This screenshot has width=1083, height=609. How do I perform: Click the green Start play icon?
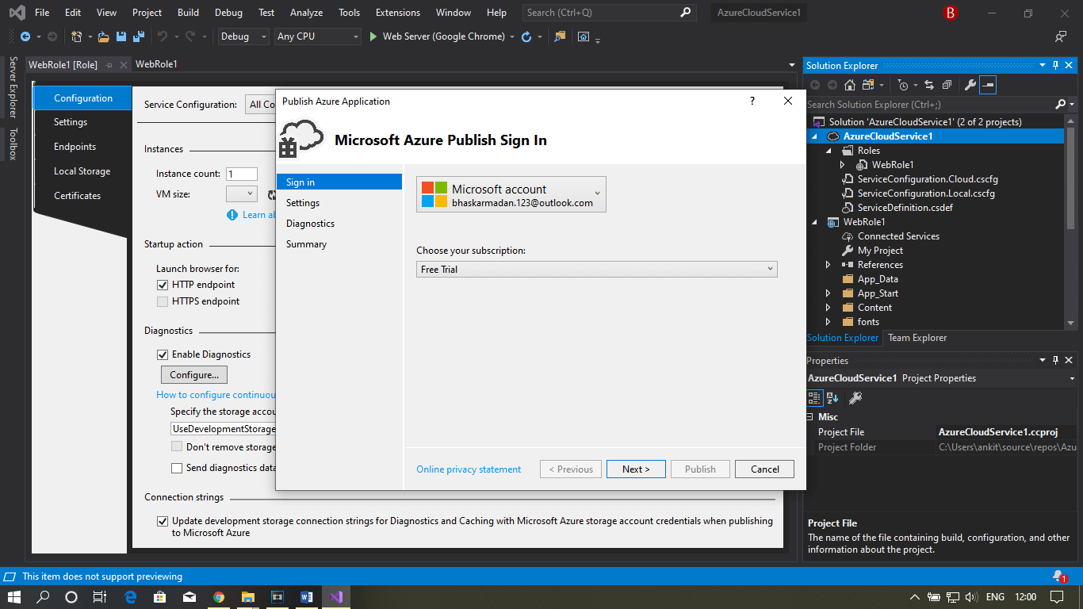pyautogui.click(x=374, y=36)
